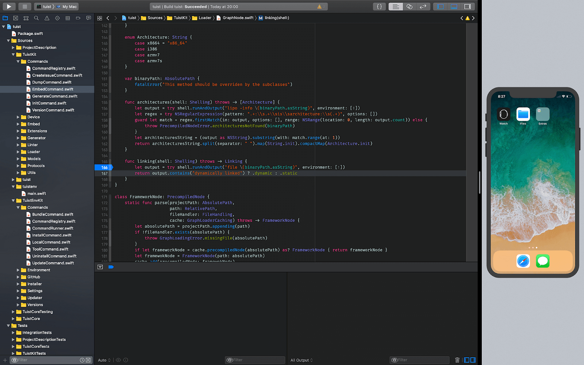
Task: Open the Version editor arrows icon
Action: pyautogui.click(x=423, y=6)
